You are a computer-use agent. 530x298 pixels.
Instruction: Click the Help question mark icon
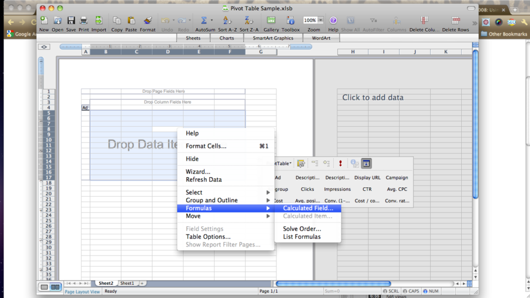333,21
